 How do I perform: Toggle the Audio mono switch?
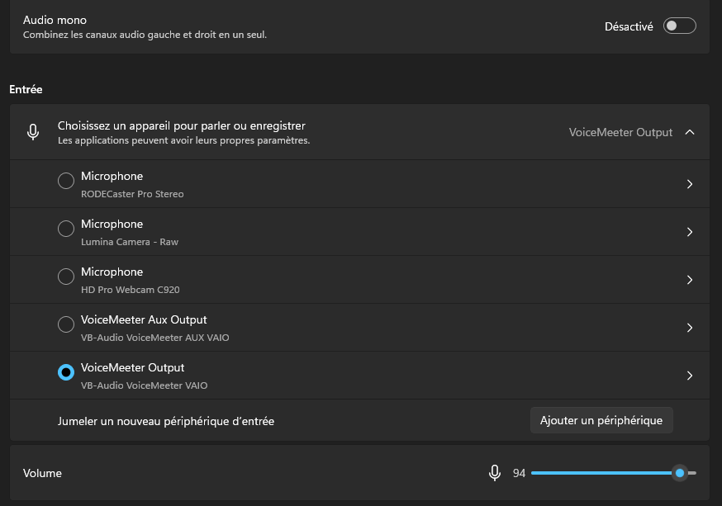[679, 26]
